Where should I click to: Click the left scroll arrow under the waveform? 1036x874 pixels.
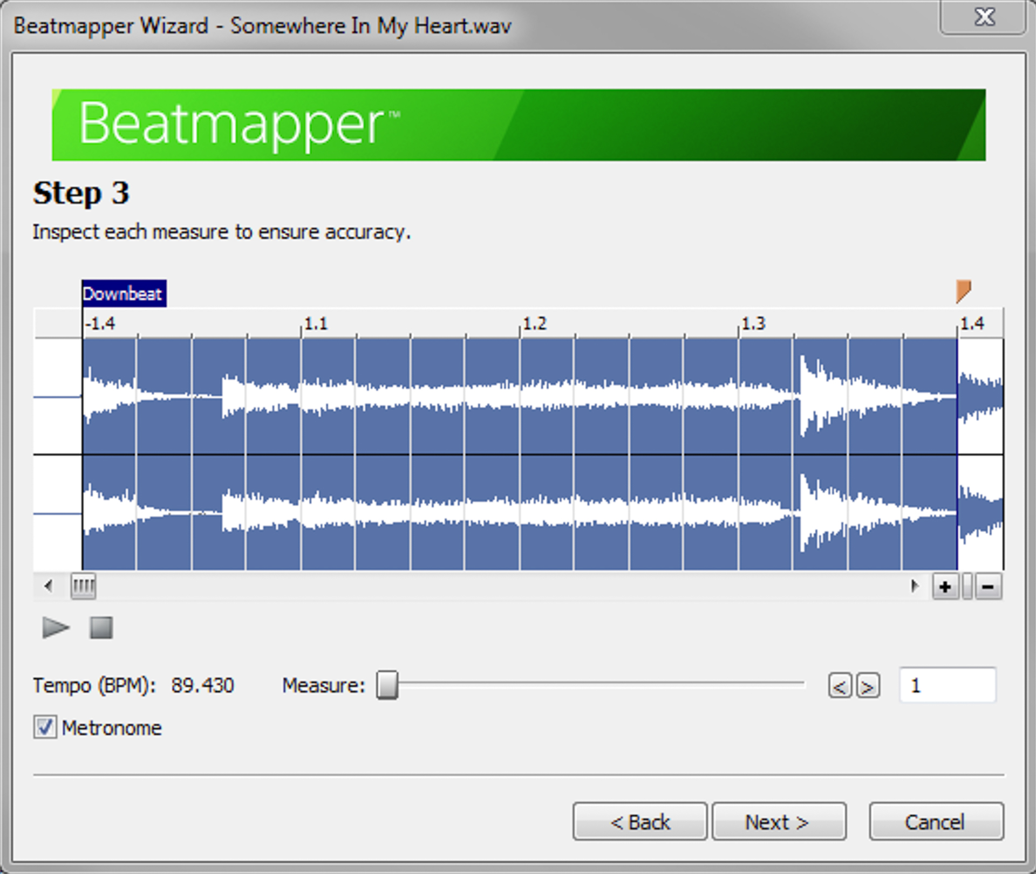point(47,587)
